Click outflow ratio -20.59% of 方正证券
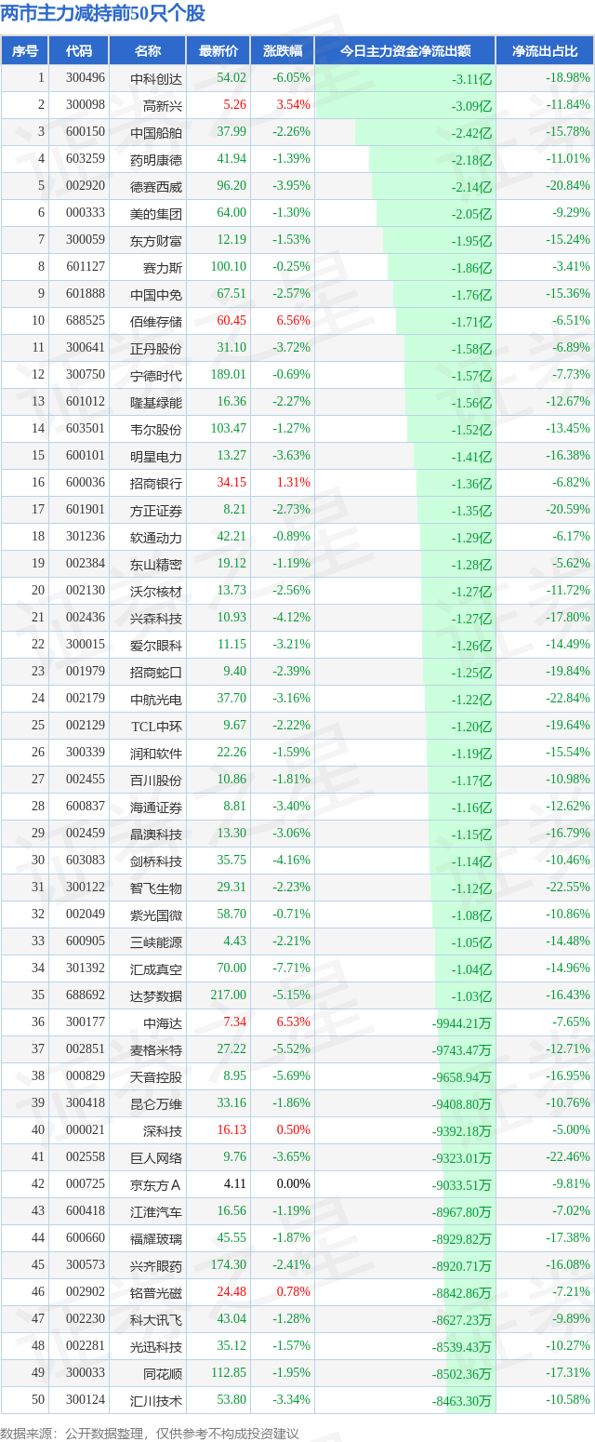Image resolution: width=595 pixels, height=1442 pixels. [567, 510]
